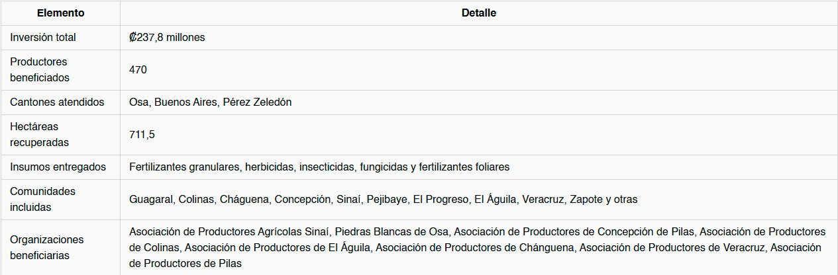Select the Hectáreas recuperadas label

pyautogui.click(x=40, y=134)
